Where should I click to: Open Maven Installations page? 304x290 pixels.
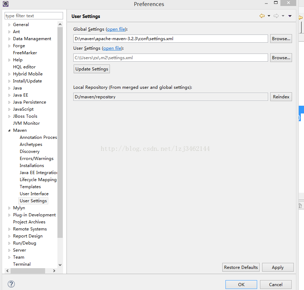32,166
